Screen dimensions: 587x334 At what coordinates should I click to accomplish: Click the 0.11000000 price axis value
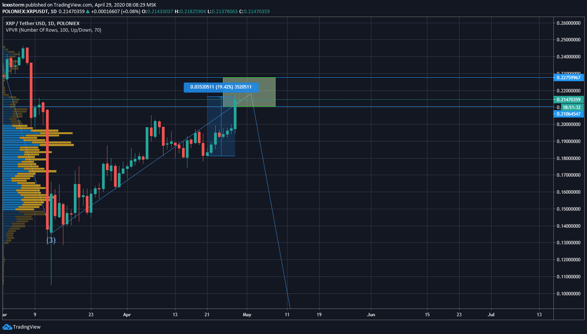[x=568, y=277]
